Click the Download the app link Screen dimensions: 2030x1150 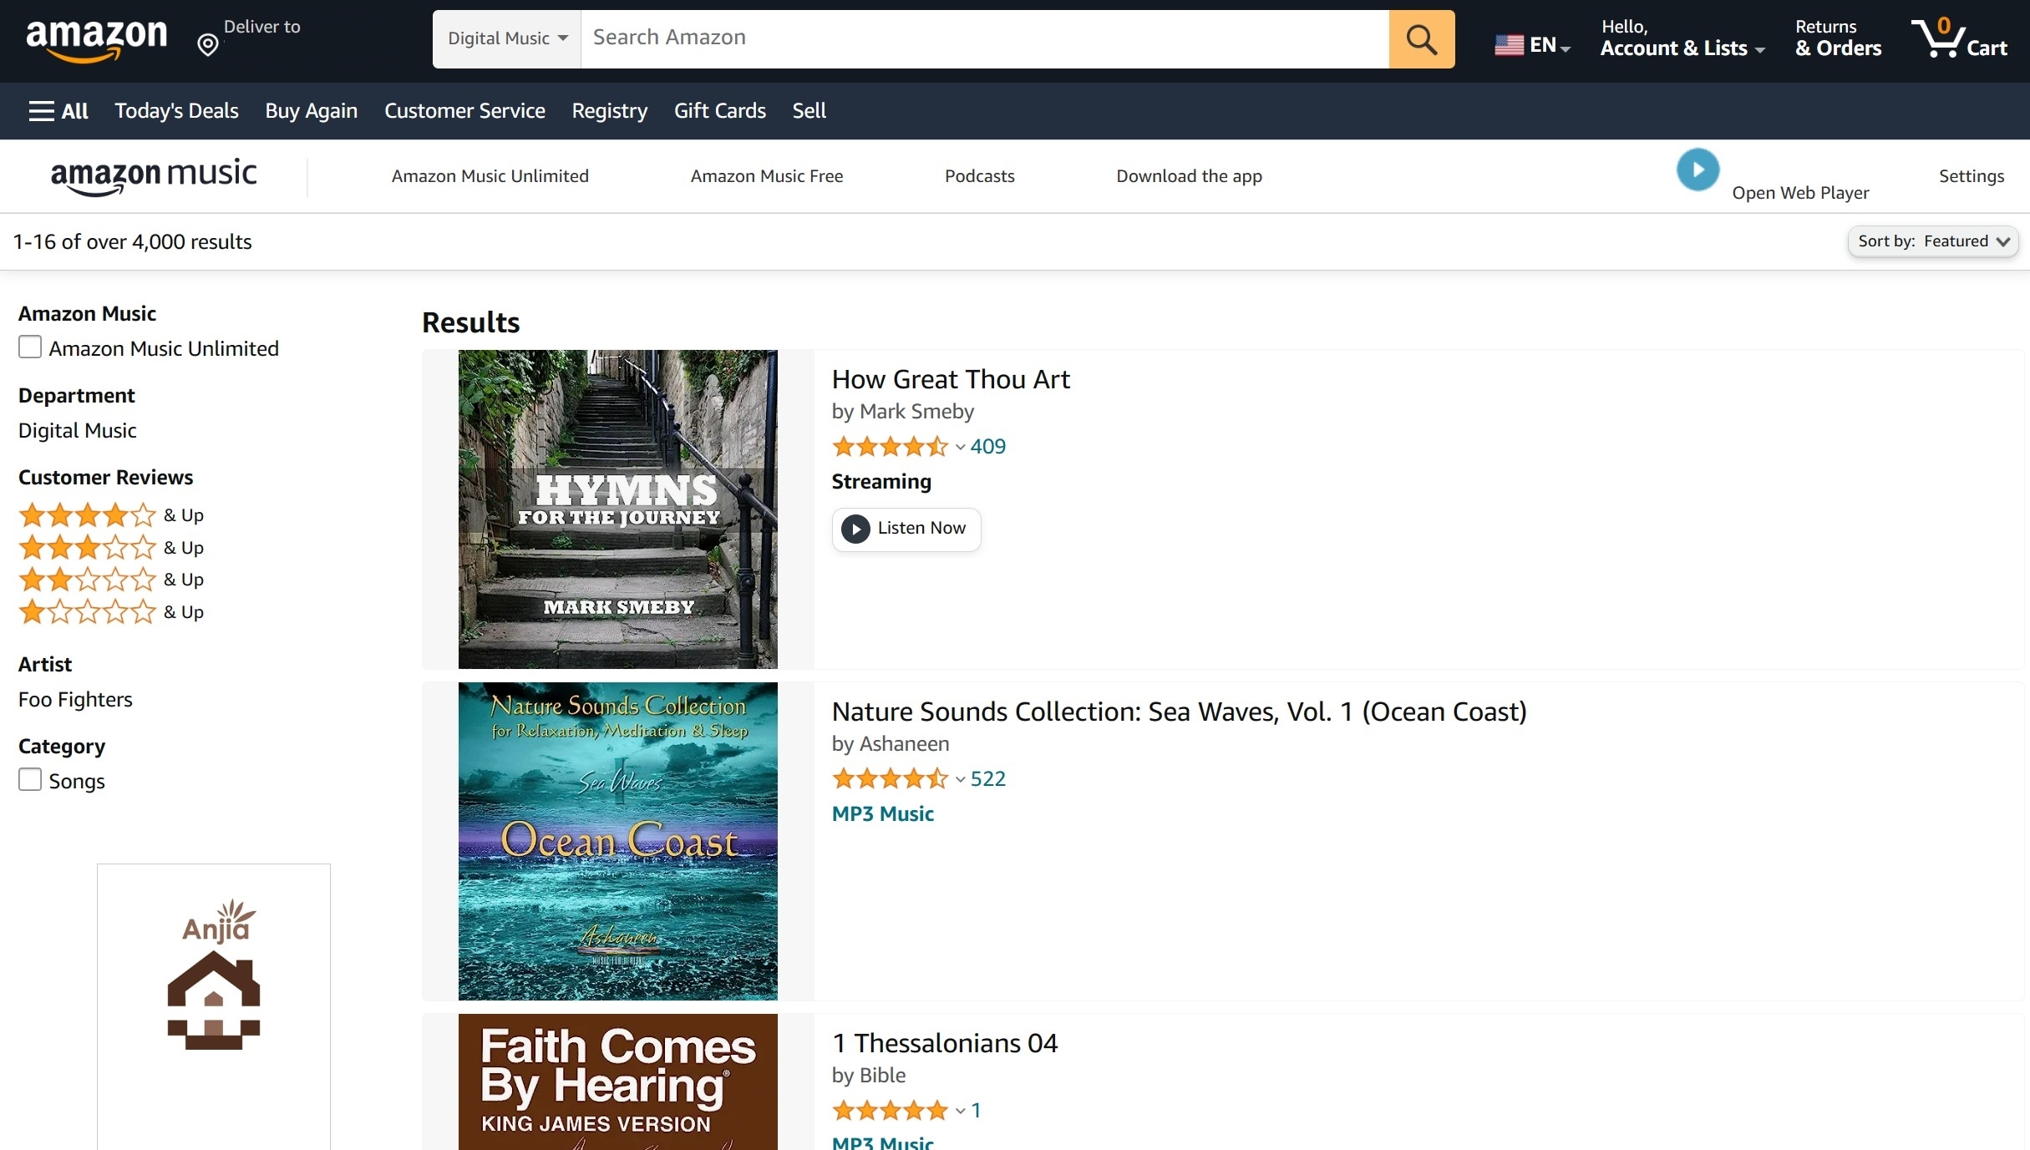[x=1190, y=175]
